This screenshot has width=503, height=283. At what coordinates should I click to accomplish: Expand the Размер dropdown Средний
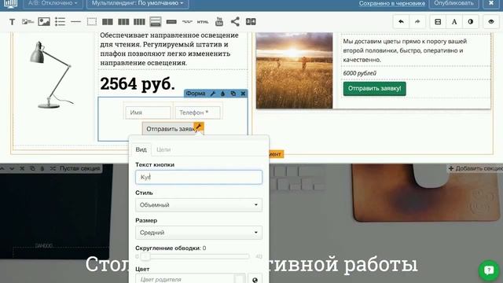pyautogui.click(x=199, y=233)
